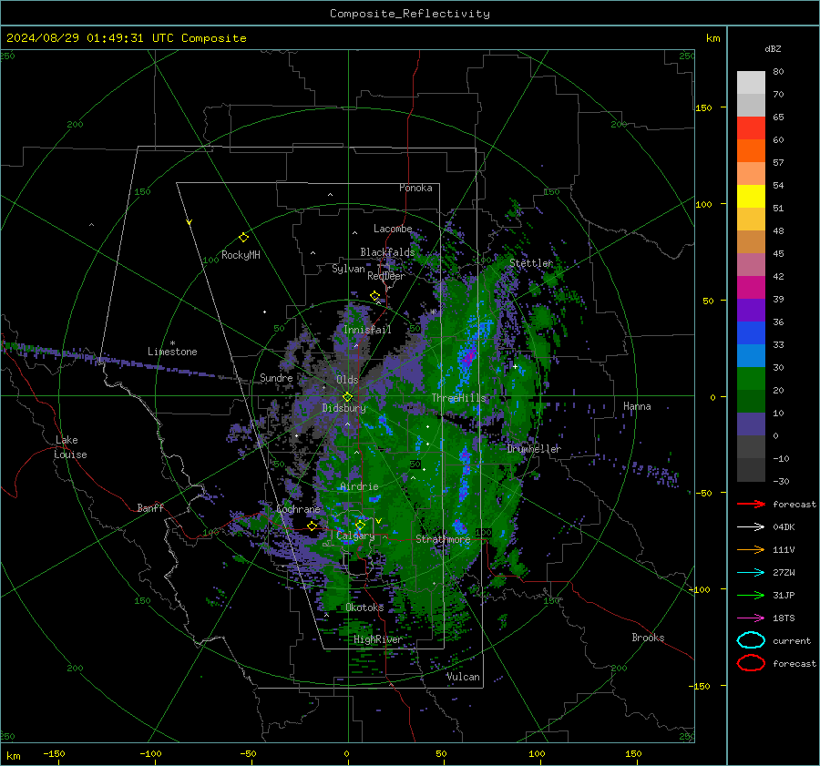Click the Sylvan town label
820x766 pixels.
(x=348, y=269)
